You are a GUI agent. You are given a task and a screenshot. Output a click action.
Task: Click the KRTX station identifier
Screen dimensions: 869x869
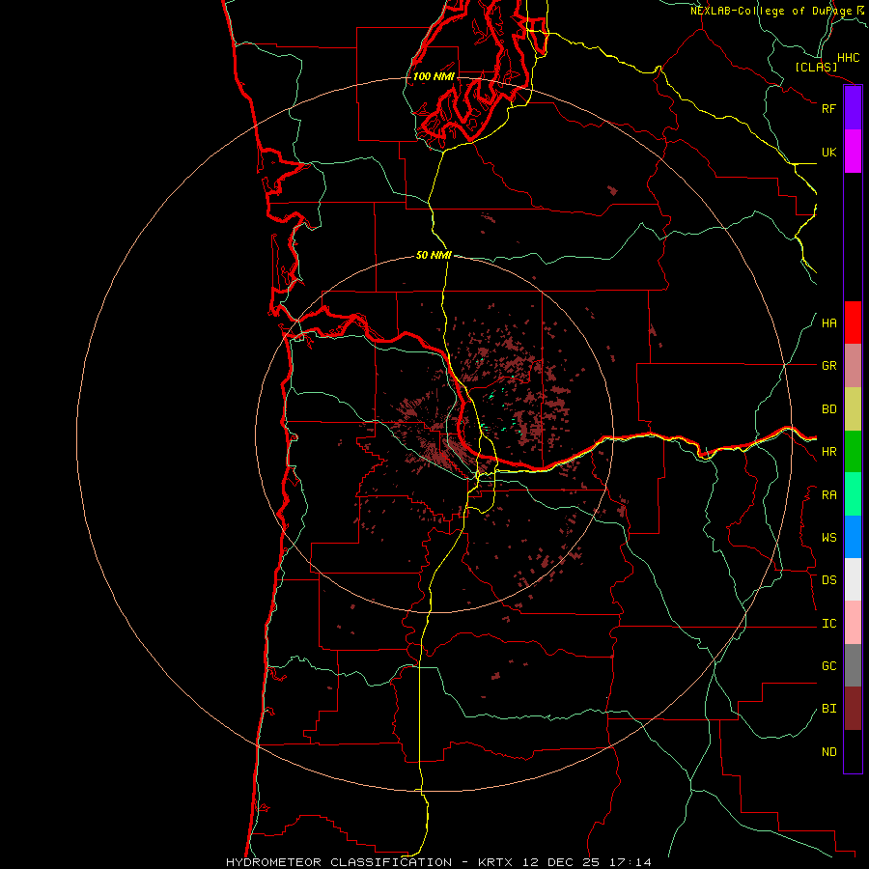495,862
